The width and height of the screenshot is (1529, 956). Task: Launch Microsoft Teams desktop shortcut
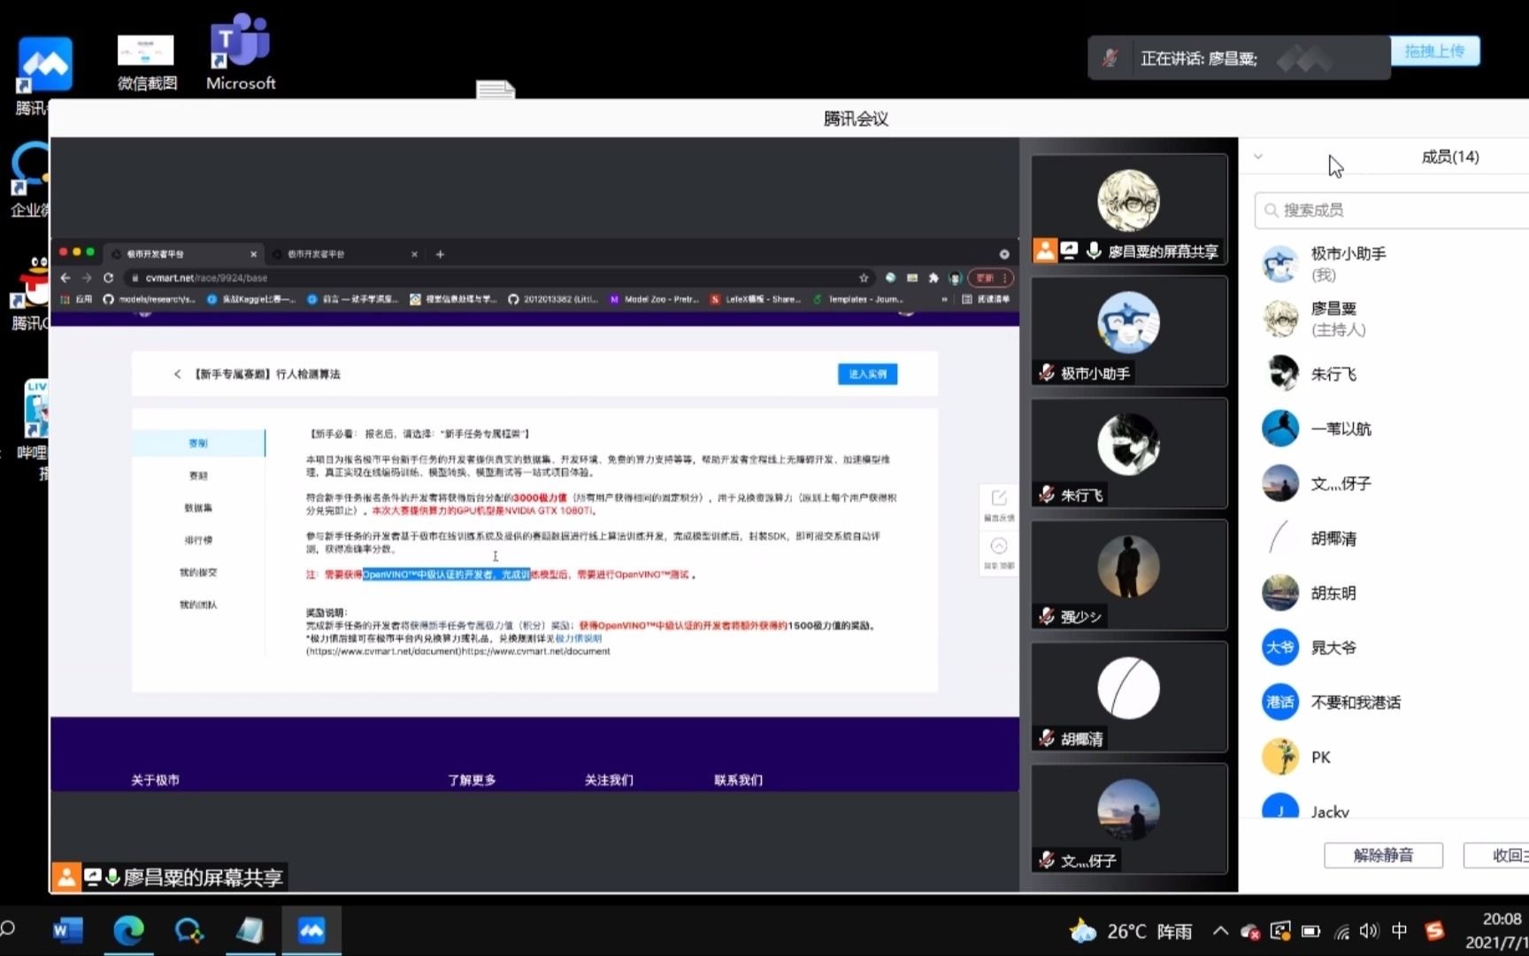tap(241, 53)
